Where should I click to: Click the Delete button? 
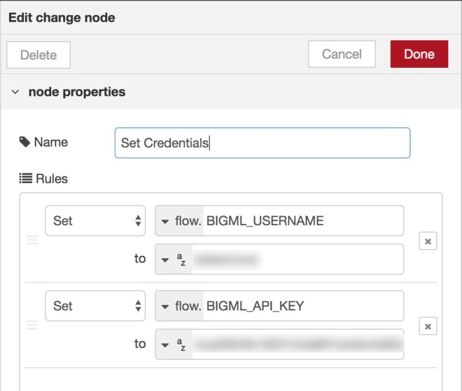click(x=38, y=55)
